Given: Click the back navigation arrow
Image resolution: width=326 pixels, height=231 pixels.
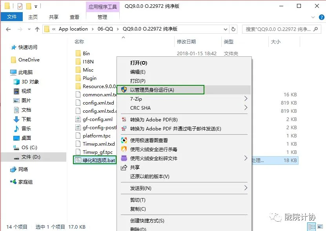Looking at the screenshot, I should (x=8, y=29).
